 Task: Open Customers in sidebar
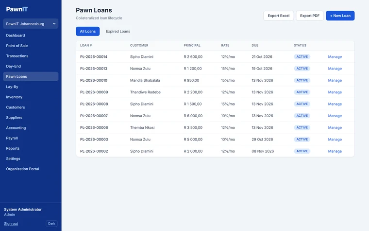tap(16, 107)
